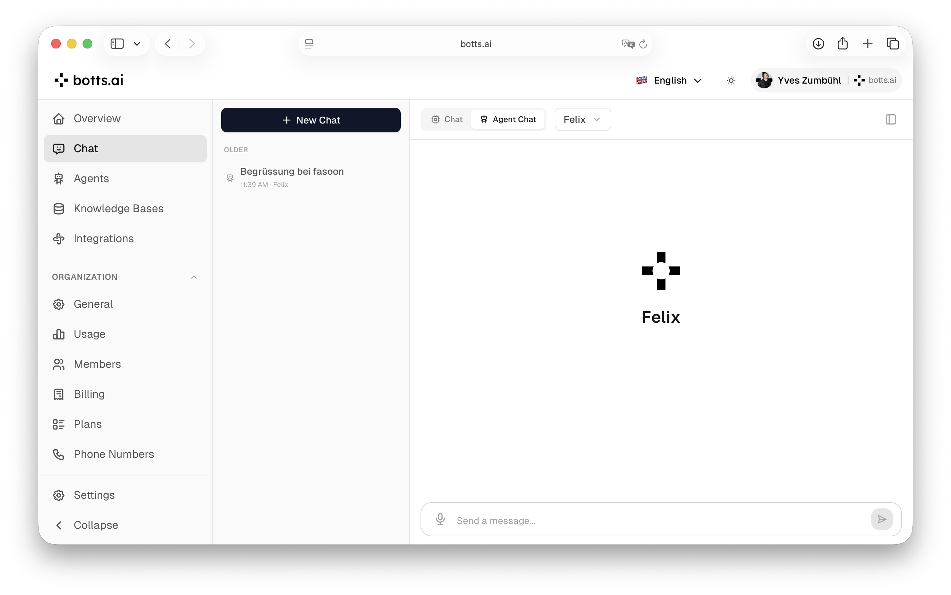951x595 pixels.
Task: Open Safari downloads
Action: [x=818, y=44]
